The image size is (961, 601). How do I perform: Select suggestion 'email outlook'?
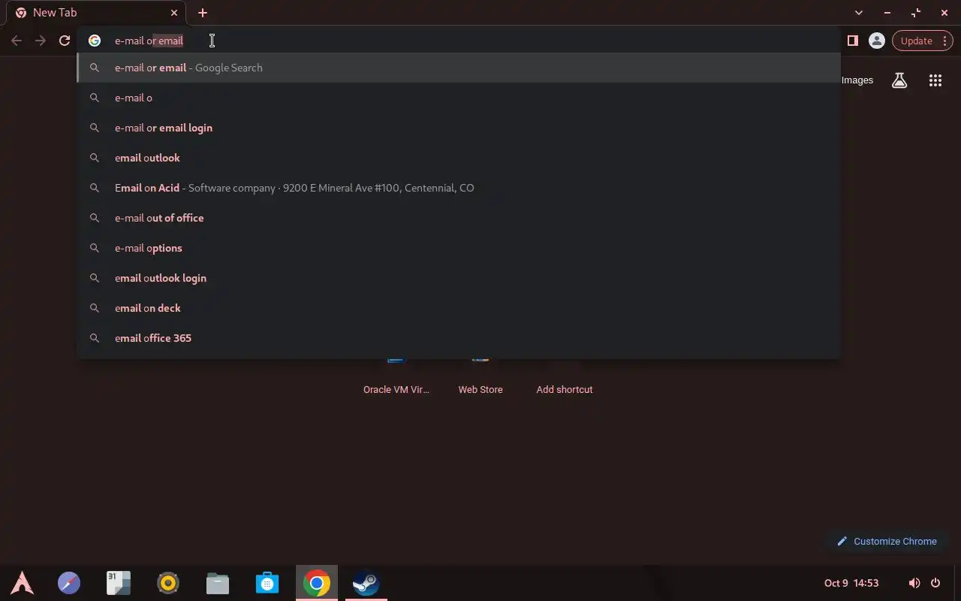[459, 158]
